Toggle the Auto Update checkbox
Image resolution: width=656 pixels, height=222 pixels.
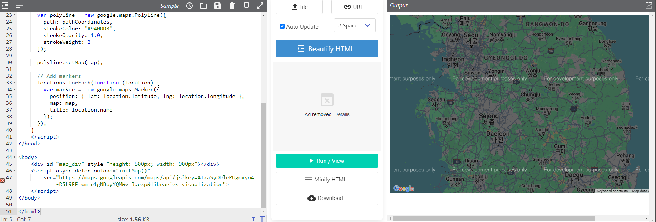click(282, 26)
